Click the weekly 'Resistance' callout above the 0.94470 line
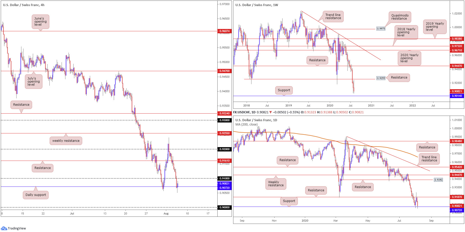 pyautogui.click(x=317, y=60)
